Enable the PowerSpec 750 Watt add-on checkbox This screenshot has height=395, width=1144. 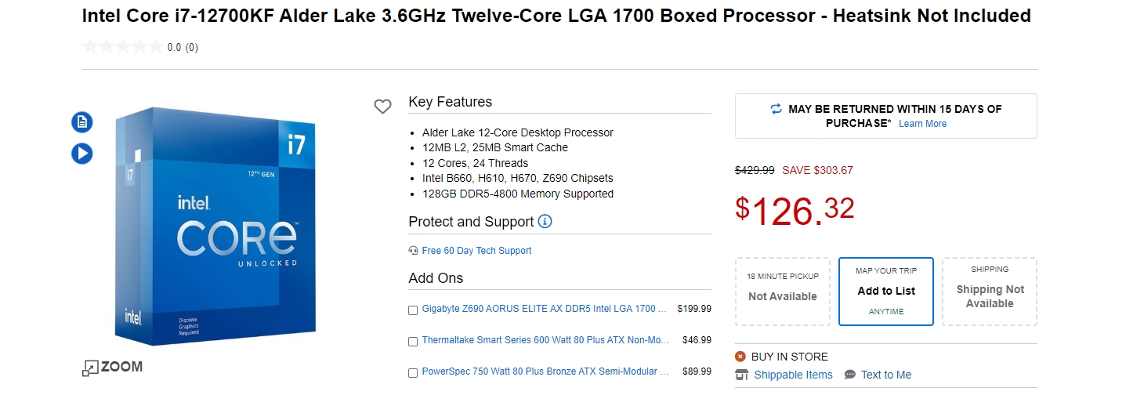pos(413,373)
